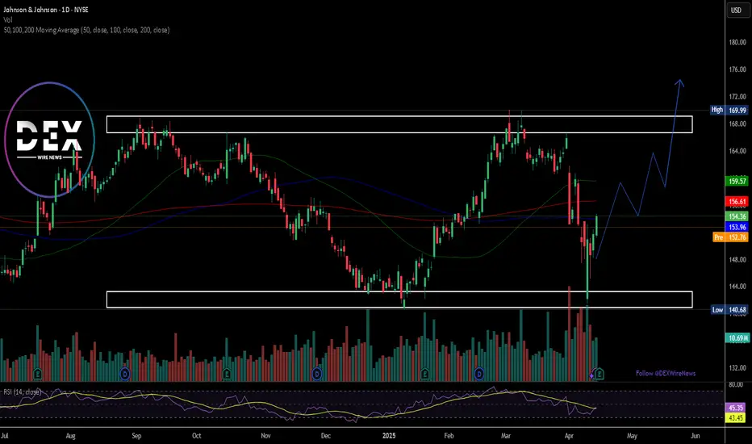Click the 154.36 last price label
The width and height of the screenshot is (752, 444).
(x=737, y=216)
